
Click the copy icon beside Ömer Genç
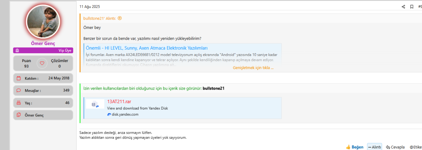pyautogui.click(x=19, y=115)
